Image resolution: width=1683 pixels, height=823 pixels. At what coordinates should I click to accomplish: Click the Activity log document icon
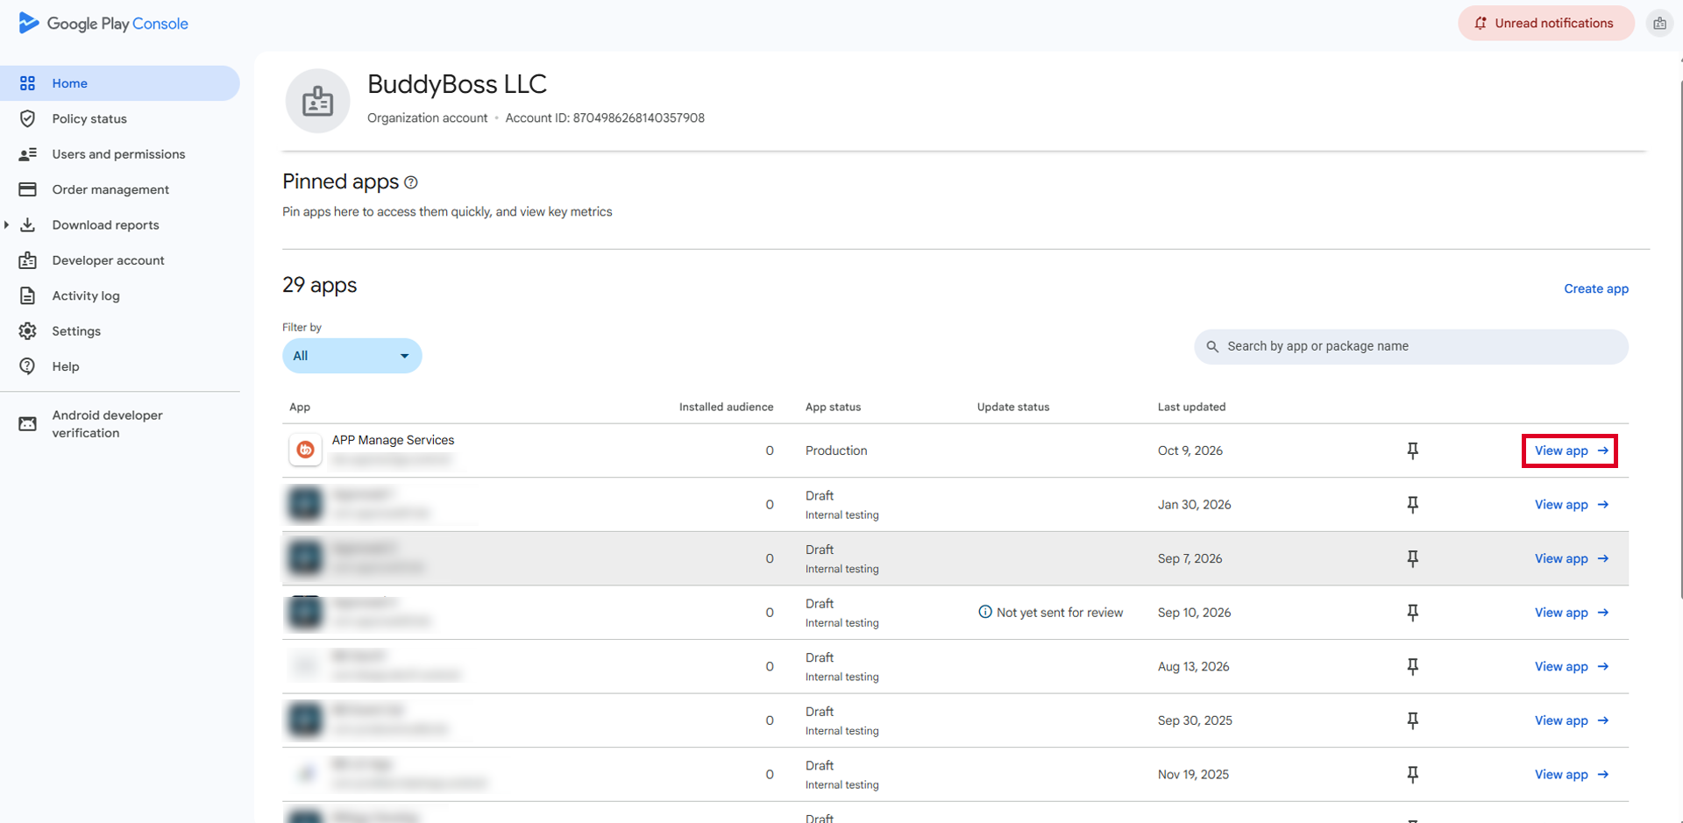(x=28, y=296)
